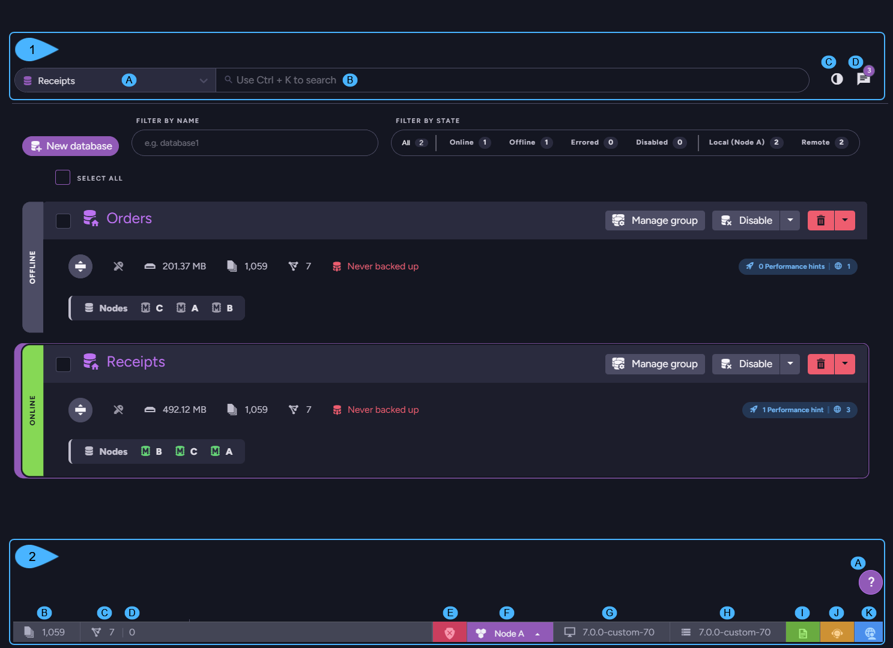Open Receipts 1 Performance hint badge
Viewport: 893px width, 648px height.
coord(799,410)
